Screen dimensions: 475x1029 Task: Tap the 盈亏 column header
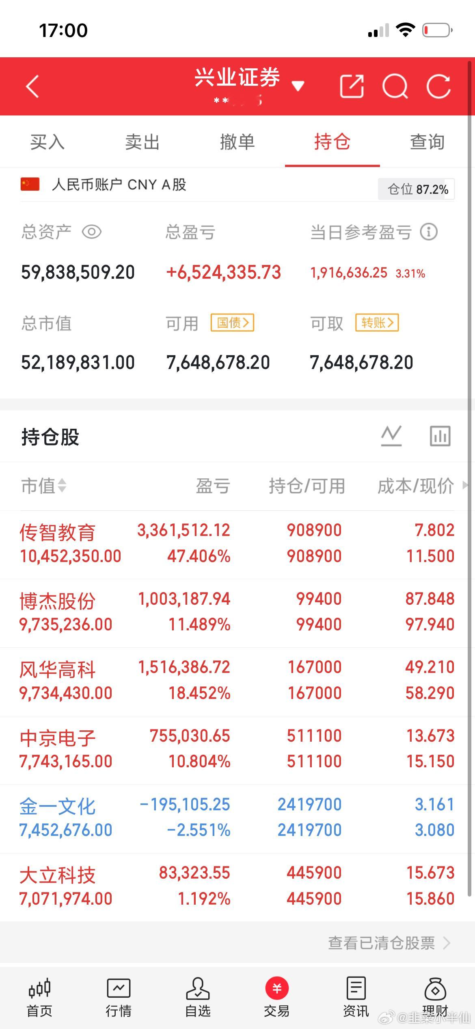tap(213, 486)
